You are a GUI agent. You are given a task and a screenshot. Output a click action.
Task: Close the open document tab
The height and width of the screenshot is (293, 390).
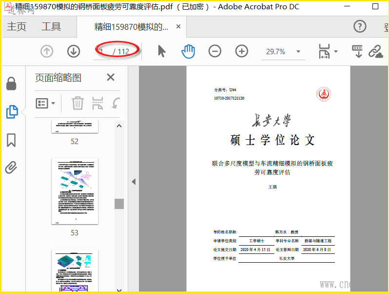[178, 26]
